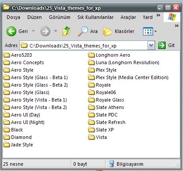
Task: Open the Forward history dropdown arrow
Action: [x=55, y=31]
